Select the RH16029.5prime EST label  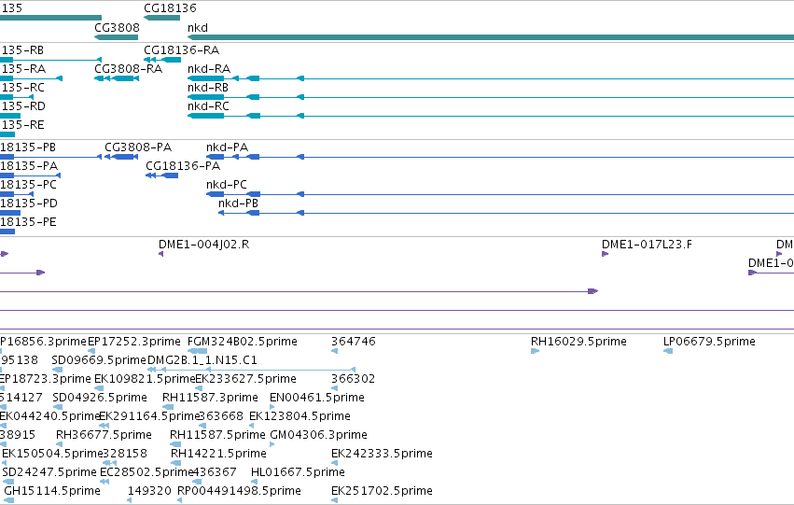point(578,342)
